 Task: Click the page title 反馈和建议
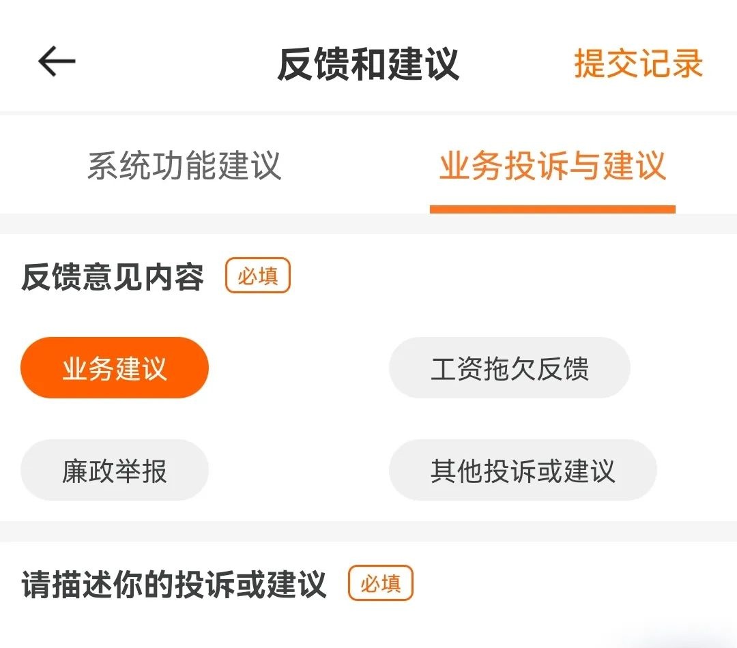pyautogui.click(x=368, y=63)
